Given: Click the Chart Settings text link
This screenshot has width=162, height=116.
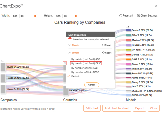Looking at the screenshot, I should pos(149,15).
